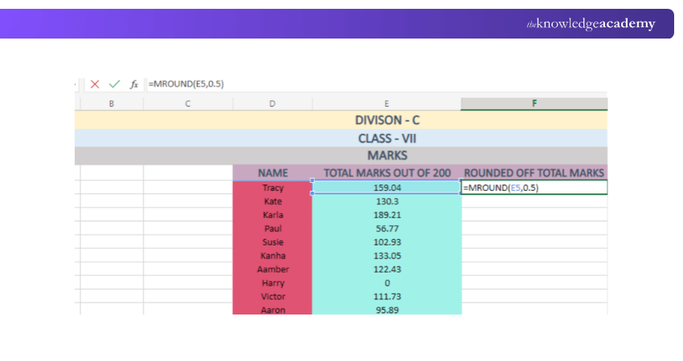Select column F header
The height and width of the screenshot is (361, 683).
point(534,103)
